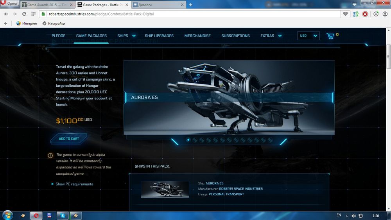Open SUBSCRIPTIONS menu item
The height and width of the screenshot is (220, 391).
click(235, 36)
